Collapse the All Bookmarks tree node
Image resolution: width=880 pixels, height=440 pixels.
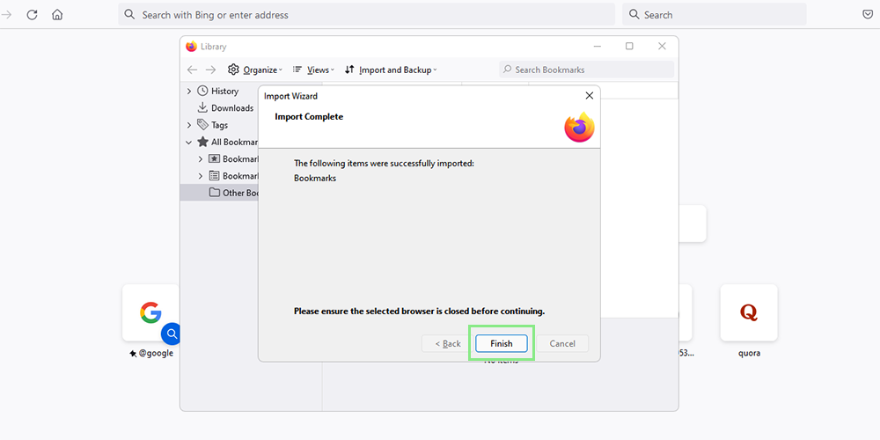click(188, 142)
